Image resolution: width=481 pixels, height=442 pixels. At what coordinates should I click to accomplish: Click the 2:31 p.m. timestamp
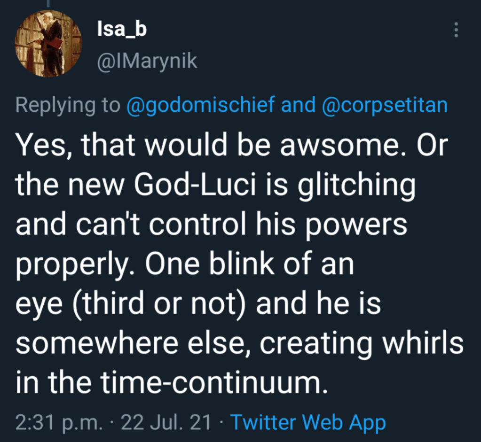tap(59, 422)
